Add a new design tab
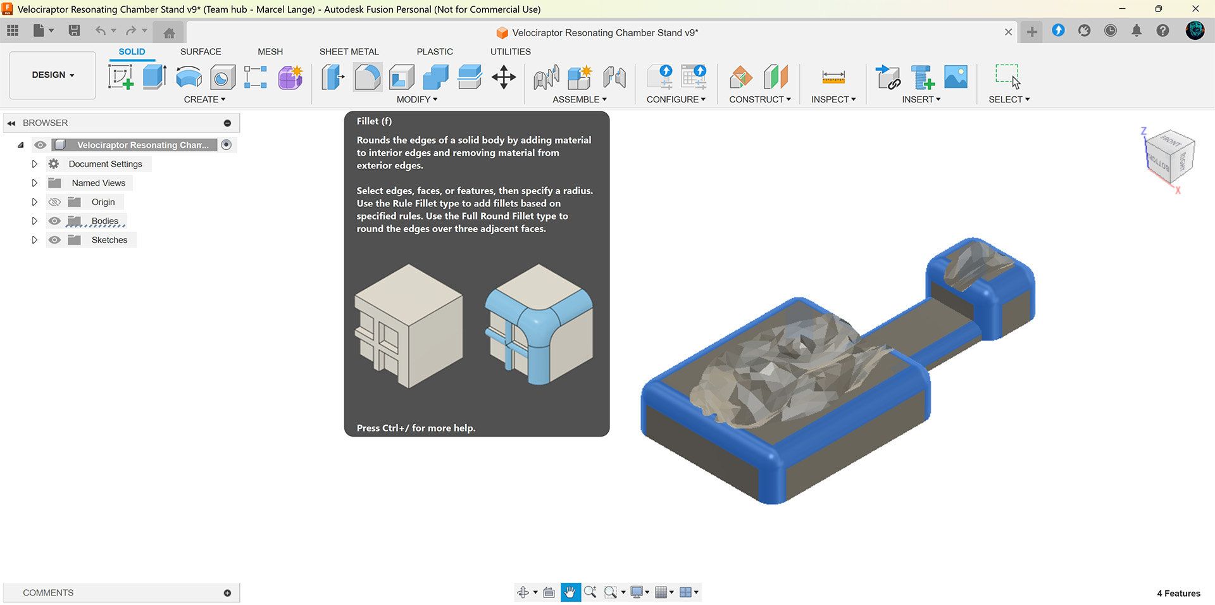 click(1031, 32)
